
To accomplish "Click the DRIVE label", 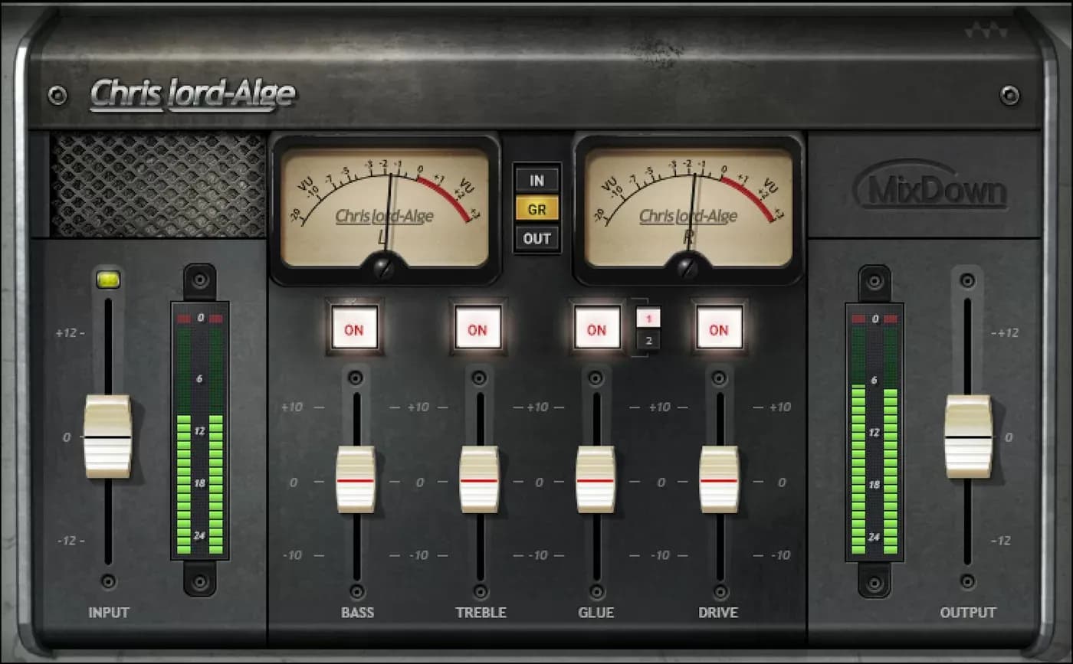I will 718,613.
